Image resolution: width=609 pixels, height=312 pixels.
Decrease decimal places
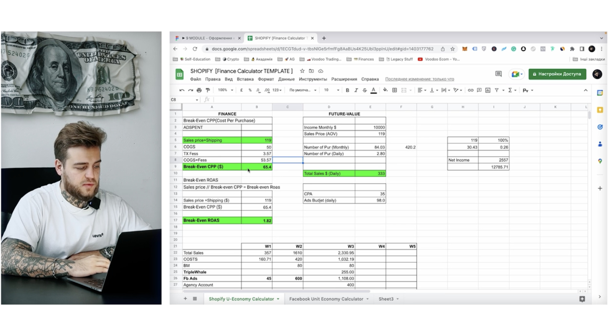click(x=258, y=90)
